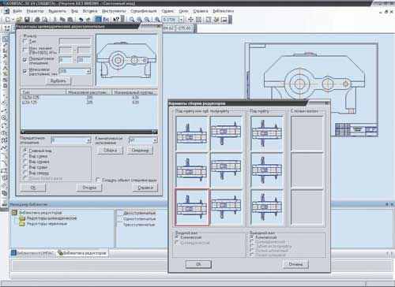Open the "Файл" menu
Viewport: 395px width, 287px height.
(17, 11)
